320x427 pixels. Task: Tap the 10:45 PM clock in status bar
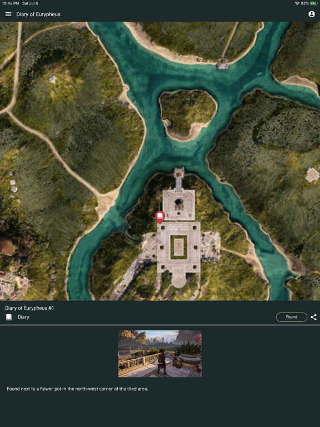coord(11,3)
